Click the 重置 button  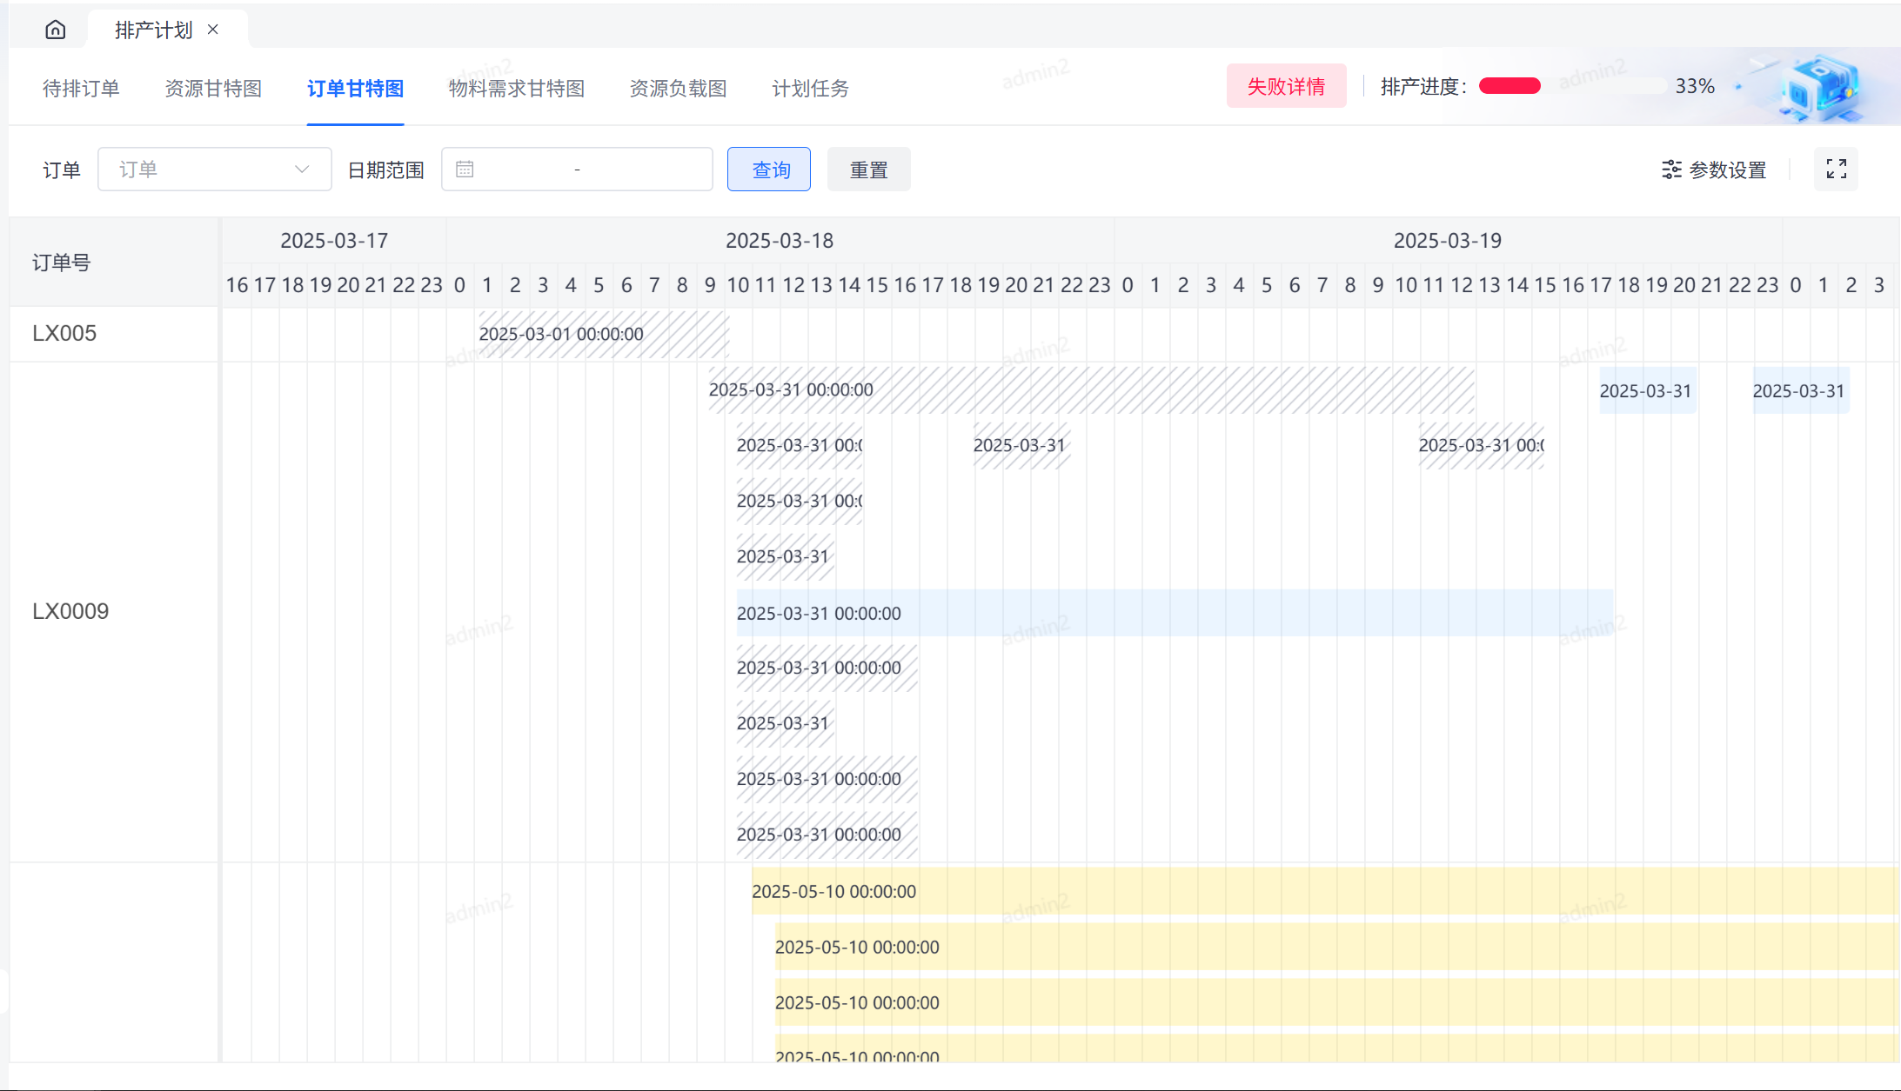[868, 170]
